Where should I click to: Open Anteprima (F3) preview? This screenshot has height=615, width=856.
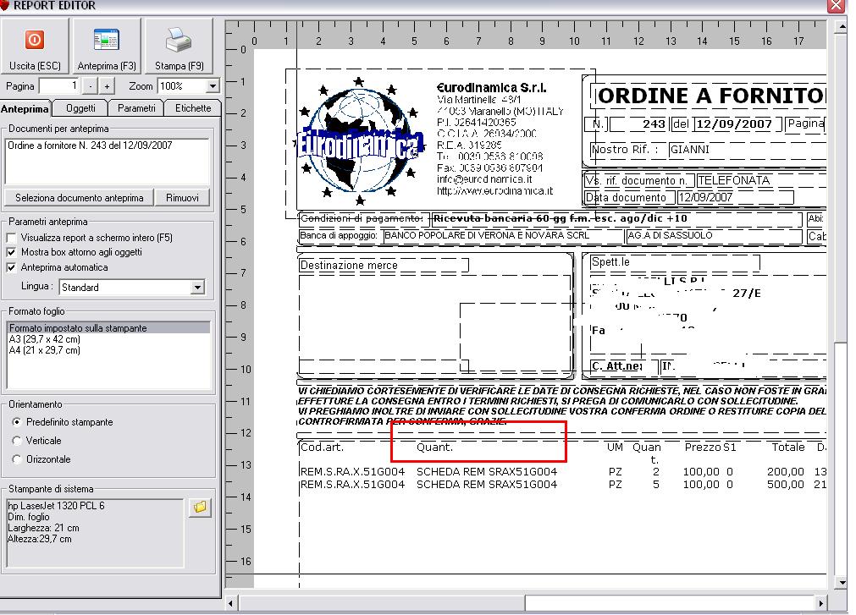(x=106, y=41)
